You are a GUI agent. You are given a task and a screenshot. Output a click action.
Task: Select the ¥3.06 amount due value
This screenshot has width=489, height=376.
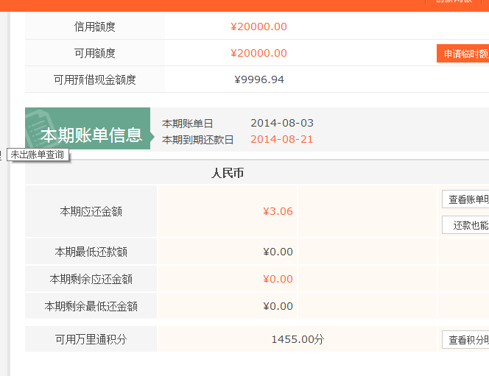[278, 211]
